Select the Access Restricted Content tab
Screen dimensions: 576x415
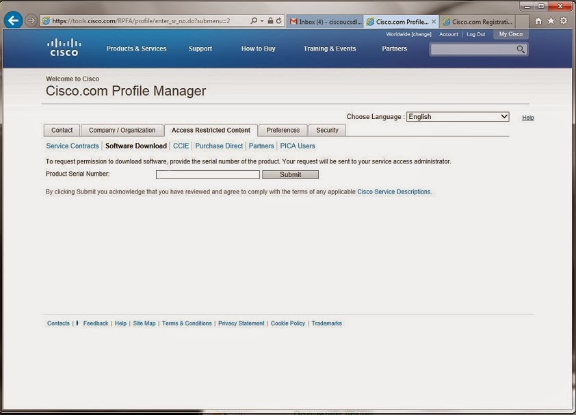click(211, 130)
